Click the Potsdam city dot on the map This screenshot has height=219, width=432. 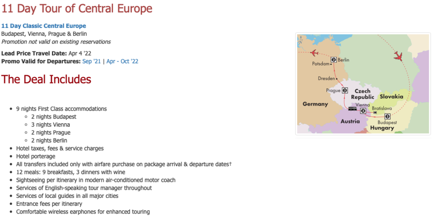pyautogui.click(x=331, y=64)
